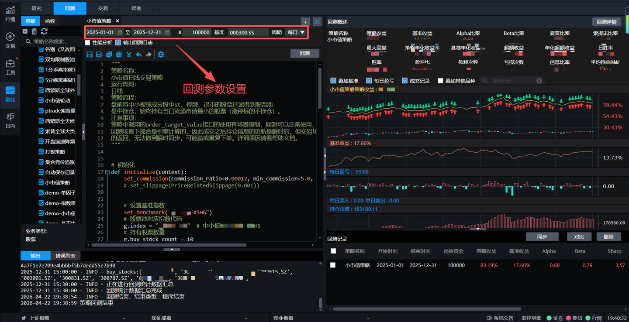629x322 pixels.
Task: Click the undo arrow in editor toolbar
Action: coord(138,55)
